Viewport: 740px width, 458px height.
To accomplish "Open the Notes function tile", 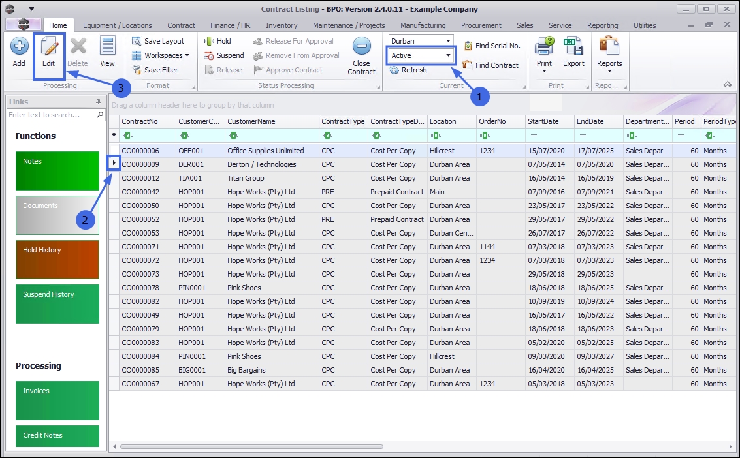I will 57,170.
